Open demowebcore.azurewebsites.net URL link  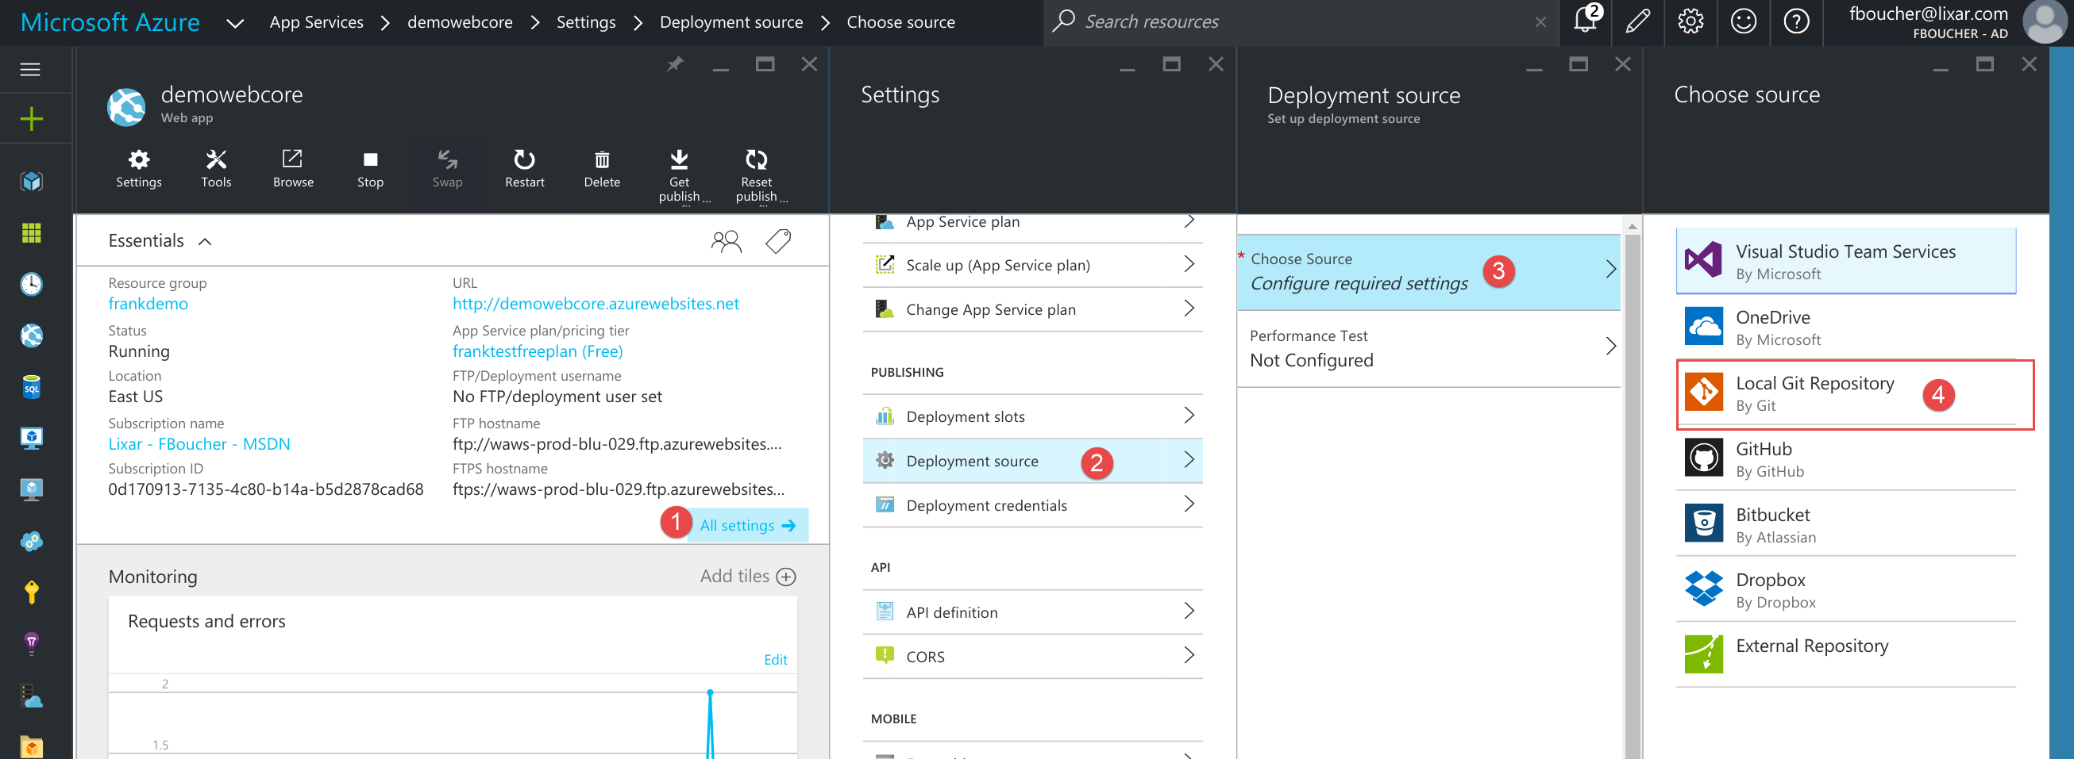(x=595, y=304)
